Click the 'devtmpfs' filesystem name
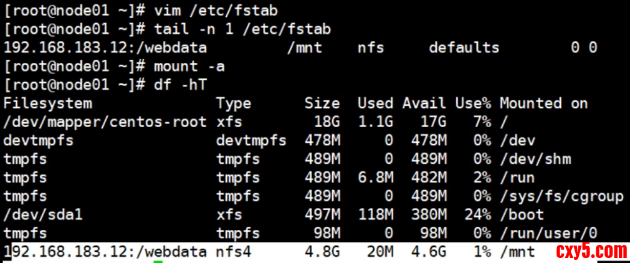Image resolution: width=630 pixels, height=263 pixels. click(x=39, y=140)
